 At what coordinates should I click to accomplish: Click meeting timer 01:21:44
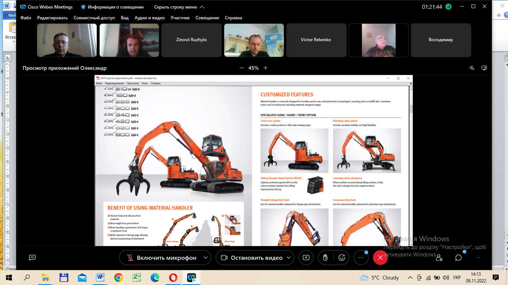[432, 7]
